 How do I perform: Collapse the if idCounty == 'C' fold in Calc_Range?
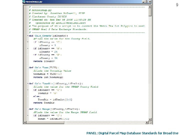pos(28,115)
